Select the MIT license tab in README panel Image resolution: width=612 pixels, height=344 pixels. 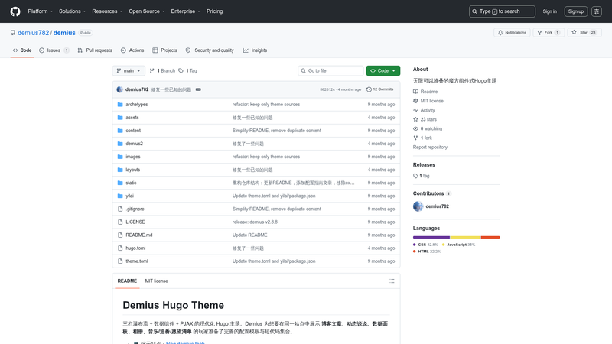tap(157, 281)
